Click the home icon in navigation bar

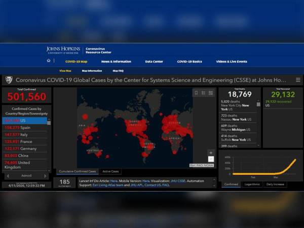tap(49, 61)
